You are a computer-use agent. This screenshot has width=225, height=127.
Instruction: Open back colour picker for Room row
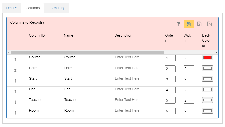207,111
